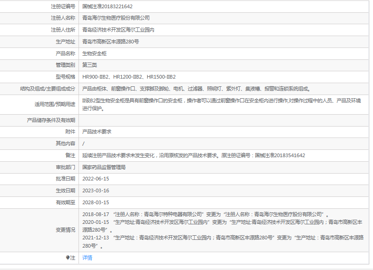This screenshot has height=270, width=373.
Task: Click the 2018-08-17 change record entry
Action: point(205,214)
